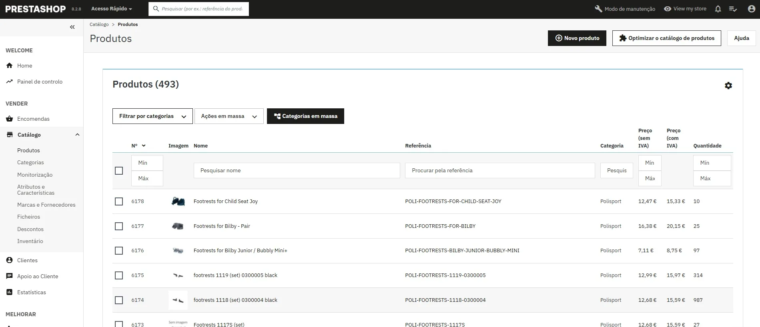The image size is (760, 327).
Task: Open thumbnail of Footrests for Child Seat Joy
Action: click(x=178, y=201)
